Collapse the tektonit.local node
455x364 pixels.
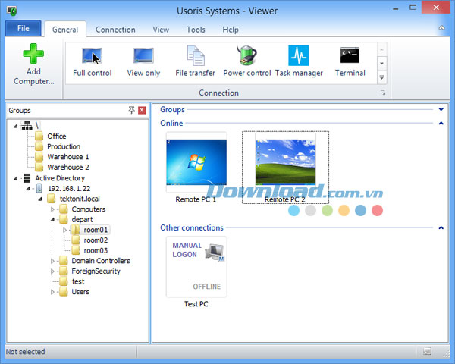click(40, 199)
